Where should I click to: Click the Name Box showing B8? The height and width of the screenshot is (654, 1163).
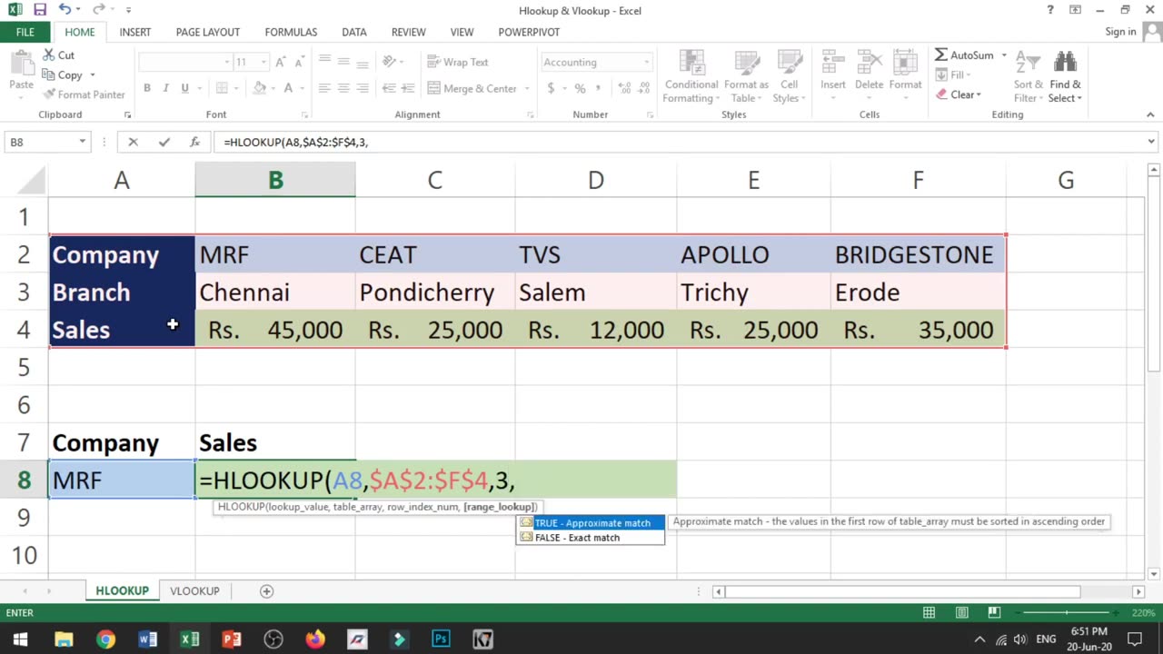(41, 142)
